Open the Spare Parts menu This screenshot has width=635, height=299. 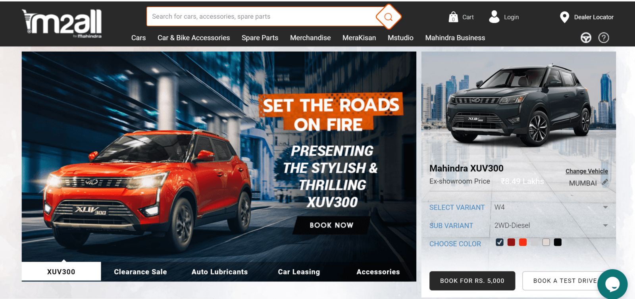260,38
